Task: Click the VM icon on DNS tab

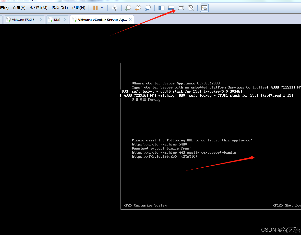Action: [x=50, y=20]
